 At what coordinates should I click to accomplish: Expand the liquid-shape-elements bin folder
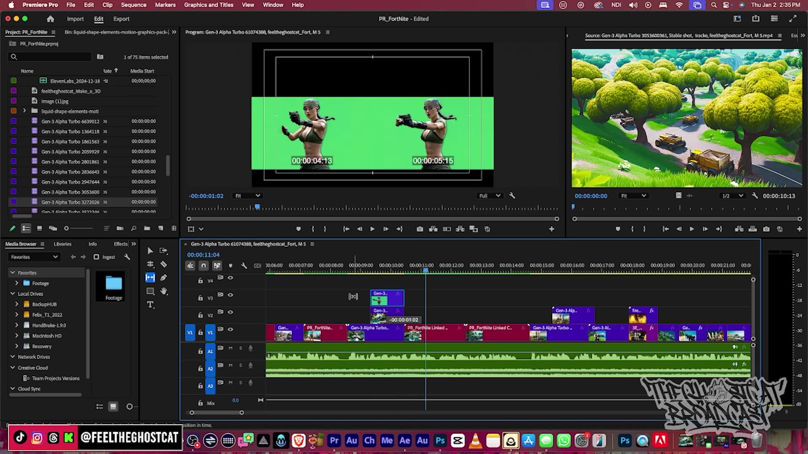click(24, 111)
